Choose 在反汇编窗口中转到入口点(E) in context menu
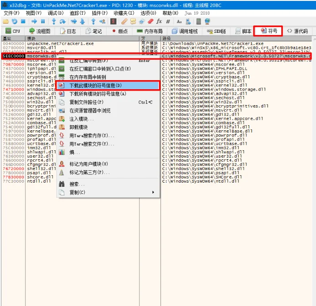This screenshot has width=316, height=306. pos(109,69)
